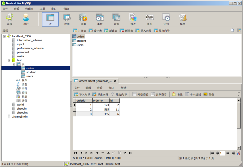Screen dimensions: 243x167
Task: Open the 查看 menu in main menu bar
Action: tap(17, 9)
